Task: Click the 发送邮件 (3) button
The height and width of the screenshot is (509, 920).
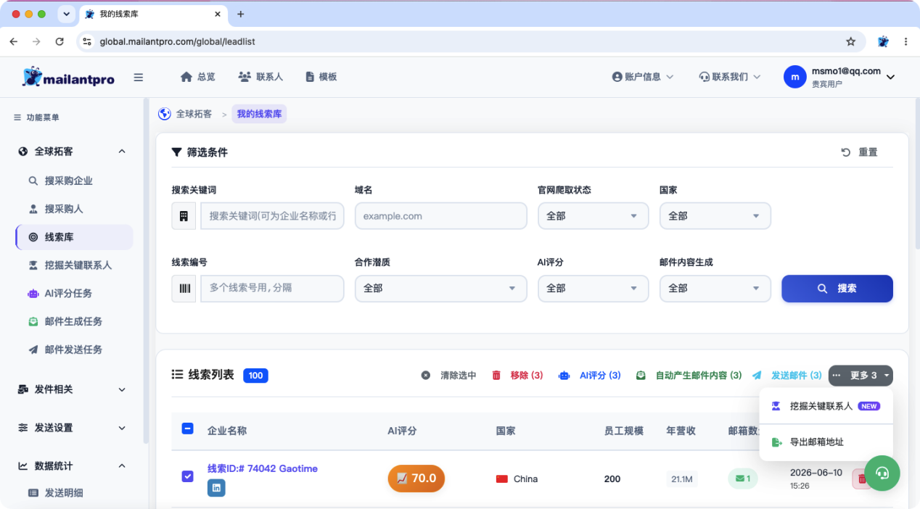Action: click(787, 375)
